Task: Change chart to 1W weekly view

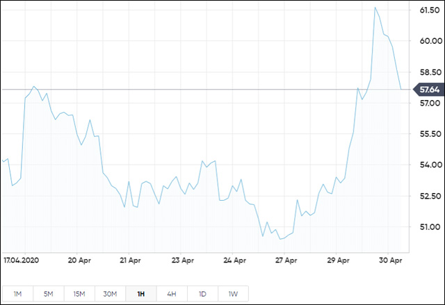Action: tap(233, 294)
